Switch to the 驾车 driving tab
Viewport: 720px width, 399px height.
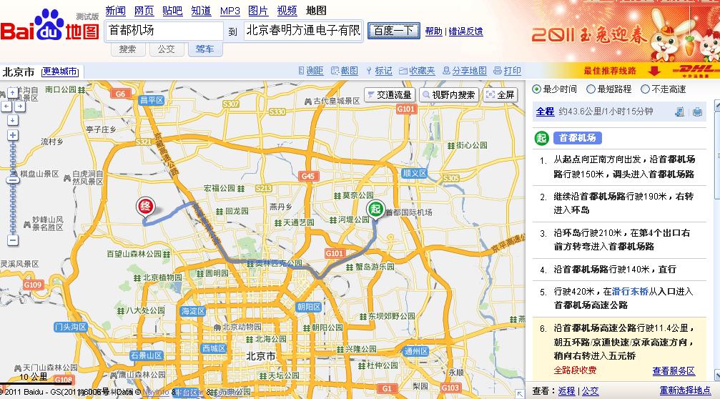point(204,49)
